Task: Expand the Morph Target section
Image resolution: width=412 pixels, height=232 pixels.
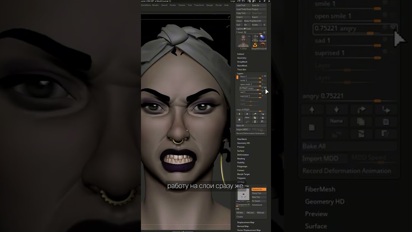Action: pyautogui.click(x=243, y=174)
